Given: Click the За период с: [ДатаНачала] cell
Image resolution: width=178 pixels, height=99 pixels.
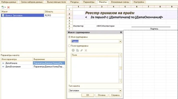Looking at the screenshot, I should point(124,17).
